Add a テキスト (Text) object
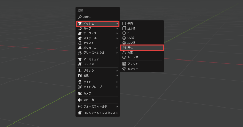This screenshot has width=243, height=127. (97, 43)
